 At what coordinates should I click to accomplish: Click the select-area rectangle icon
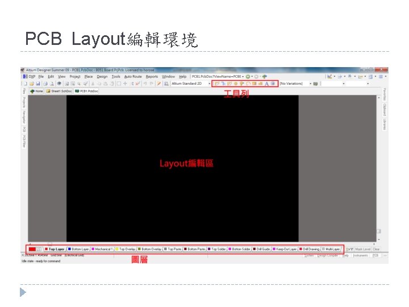[119, 84]
